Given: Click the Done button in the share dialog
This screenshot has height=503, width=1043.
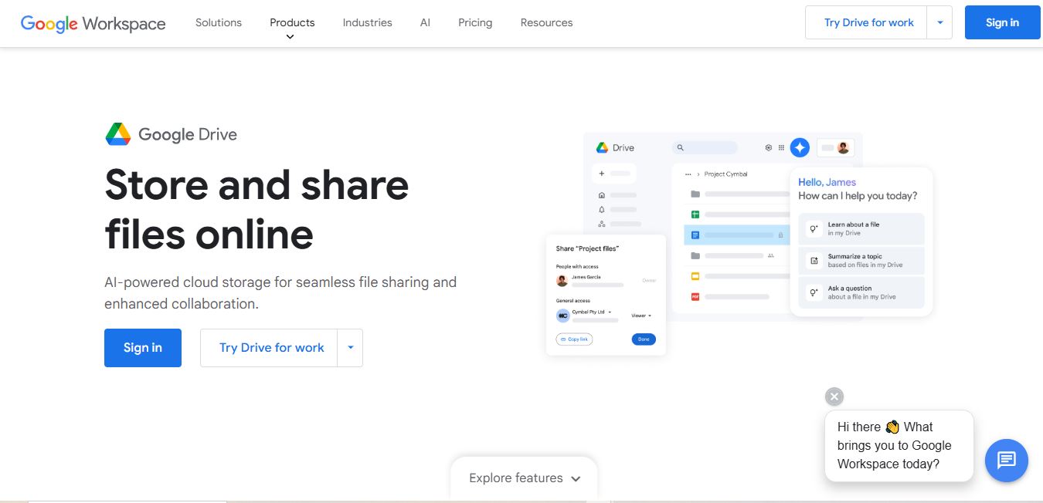Looking at the screenshot, I should click(644, 339).
